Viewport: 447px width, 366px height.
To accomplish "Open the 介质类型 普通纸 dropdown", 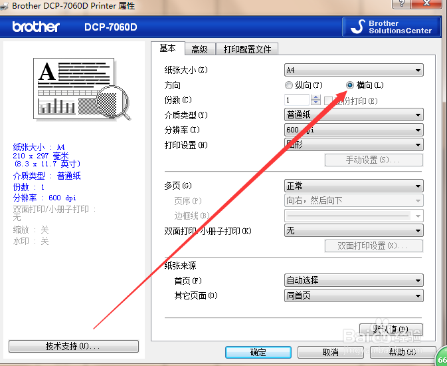I will point(354,115).
